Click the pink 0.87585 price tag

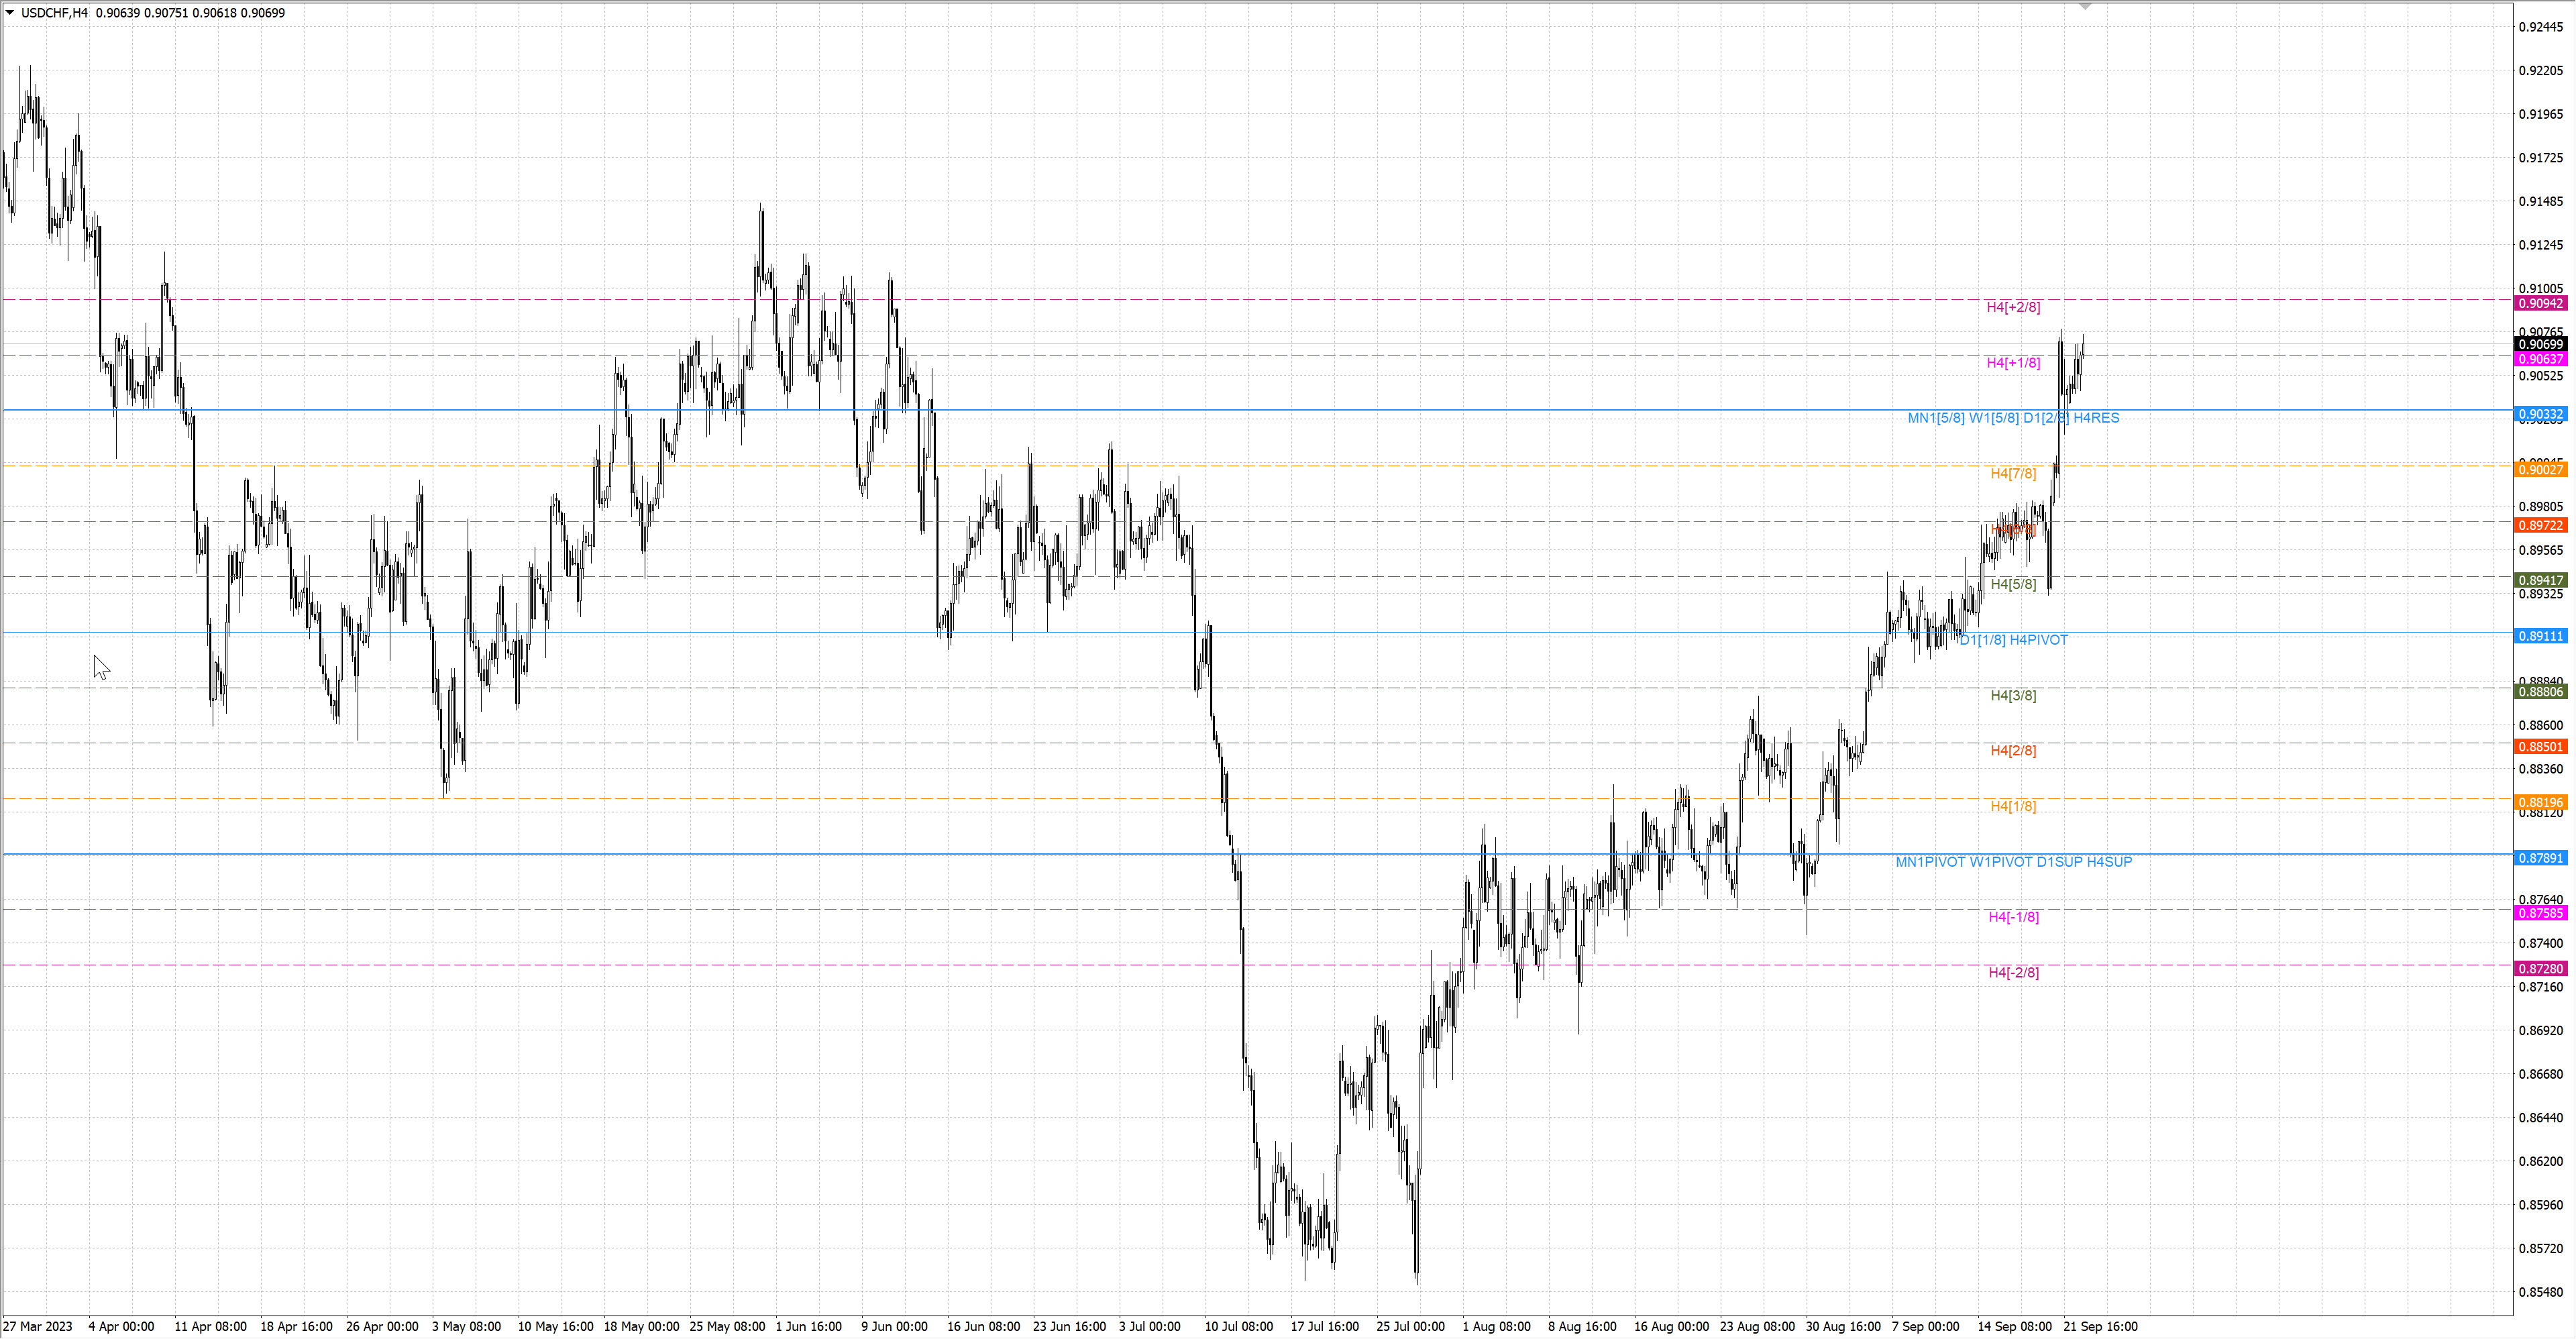(x=2541, y=914)
